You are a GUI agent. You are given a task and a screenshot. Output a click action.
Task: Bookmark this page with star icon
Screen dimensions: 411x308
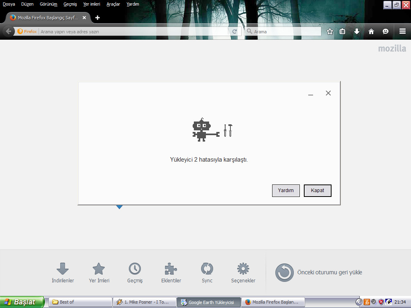[330, 31]
